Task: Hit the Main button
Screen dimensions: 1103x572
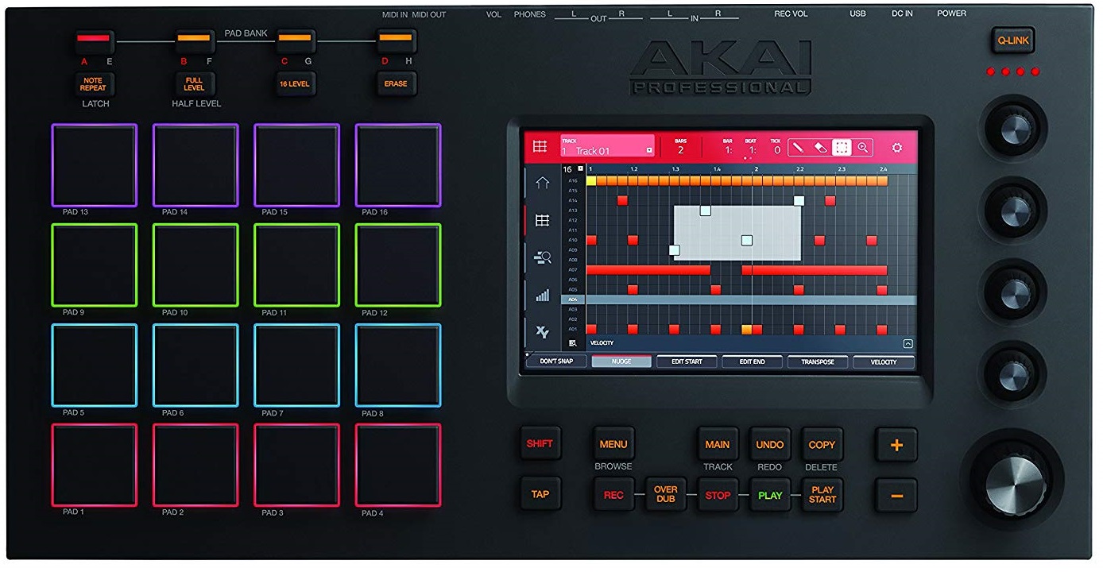Action: click(718, 444)
